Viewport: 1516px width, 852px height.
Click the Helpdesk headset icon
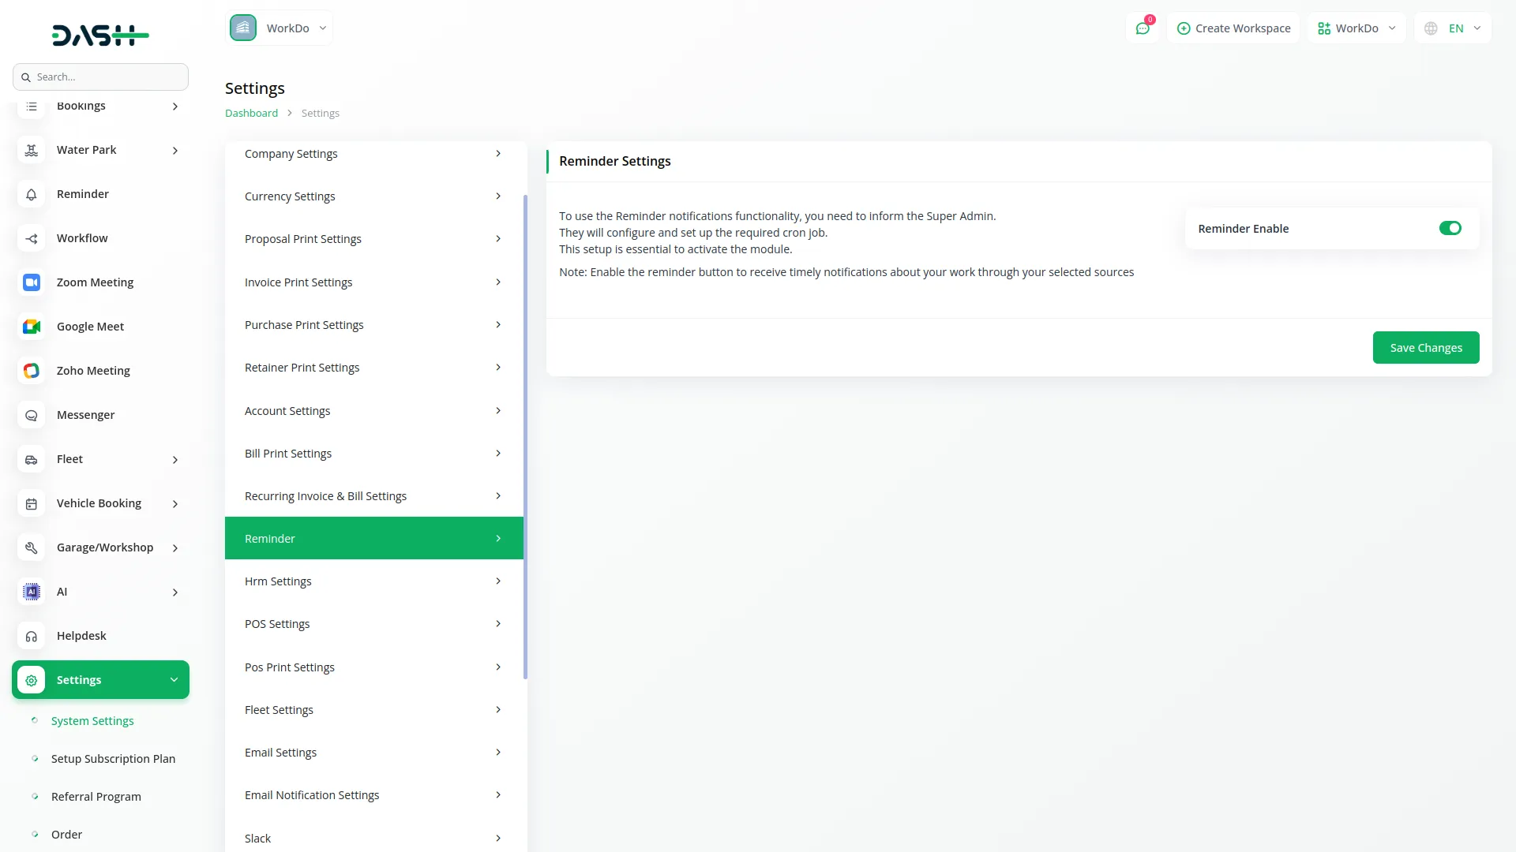[32, 636]
